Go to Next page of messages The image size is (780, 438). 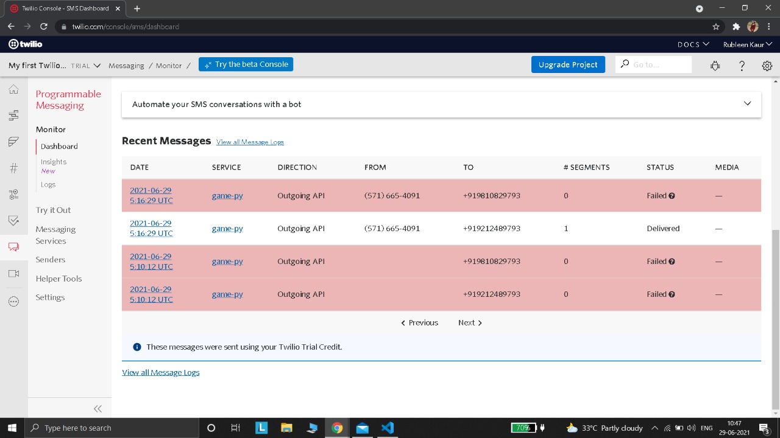[470, 323]
